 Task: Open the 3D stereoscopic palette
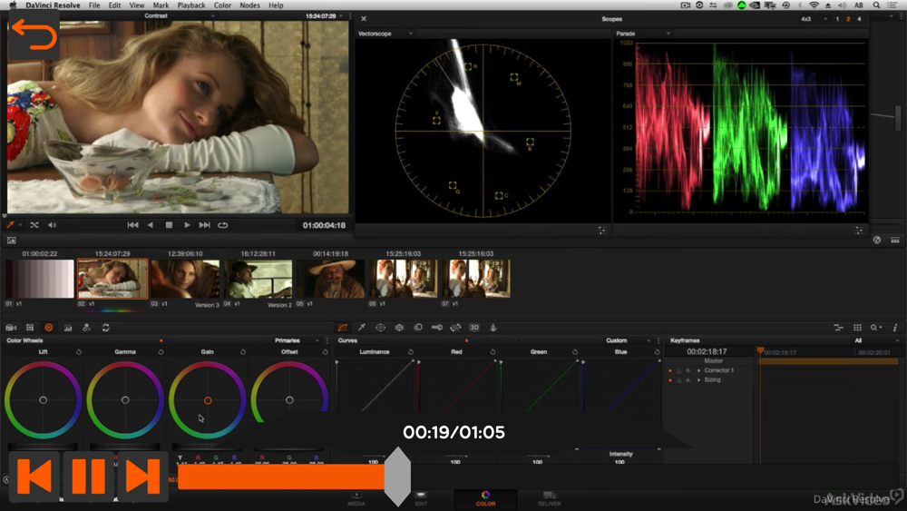pyautogui.click(x=474, y=328)
